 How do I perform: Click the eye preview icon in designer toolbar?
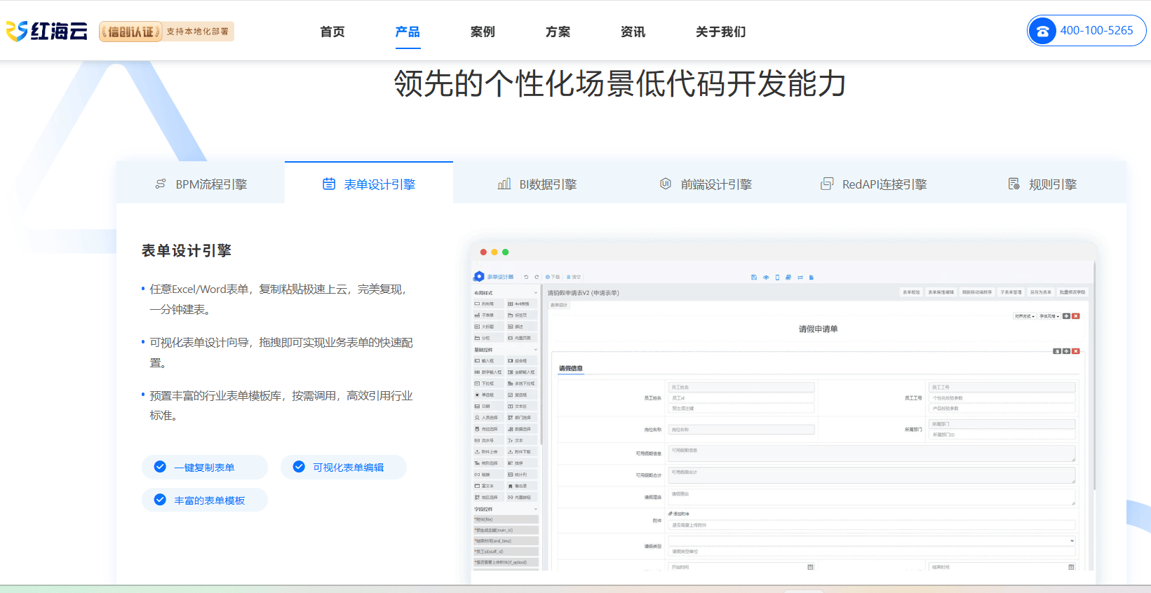(766, 278)
